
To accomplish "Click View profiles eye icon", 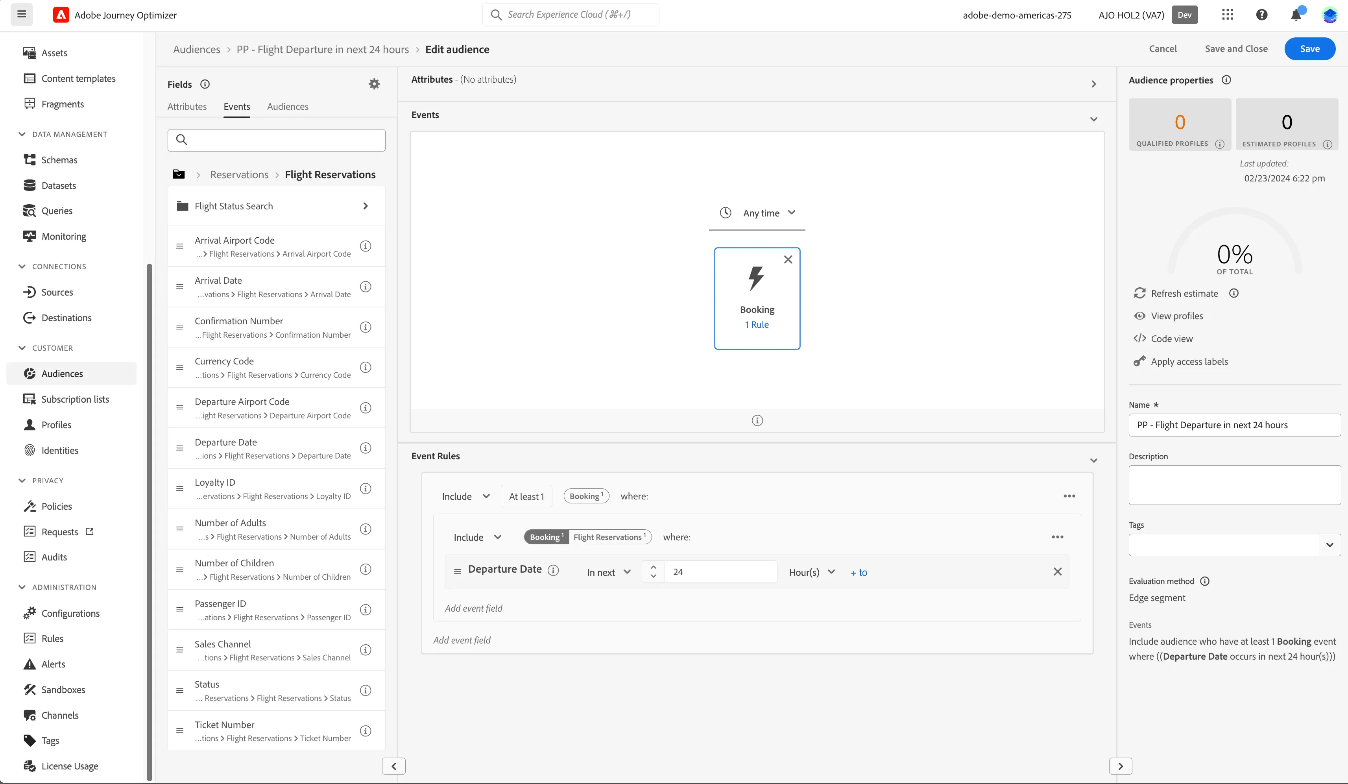I will click(x=1140, y=316).
